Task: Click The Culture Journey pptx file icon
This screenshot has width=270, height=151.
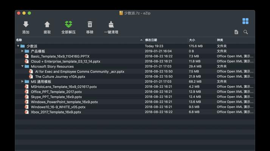Action: 31,77
